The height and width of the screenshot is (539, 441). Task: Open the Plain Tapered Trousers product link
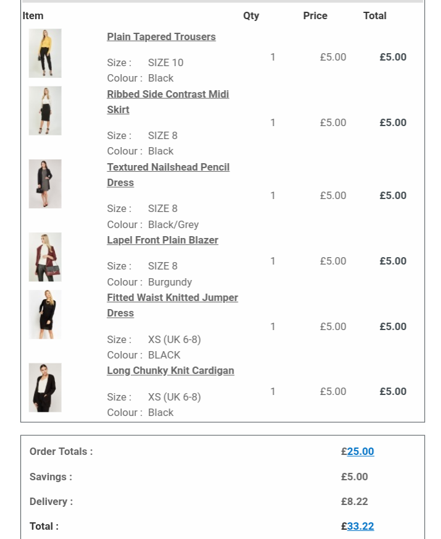(161, 37)
